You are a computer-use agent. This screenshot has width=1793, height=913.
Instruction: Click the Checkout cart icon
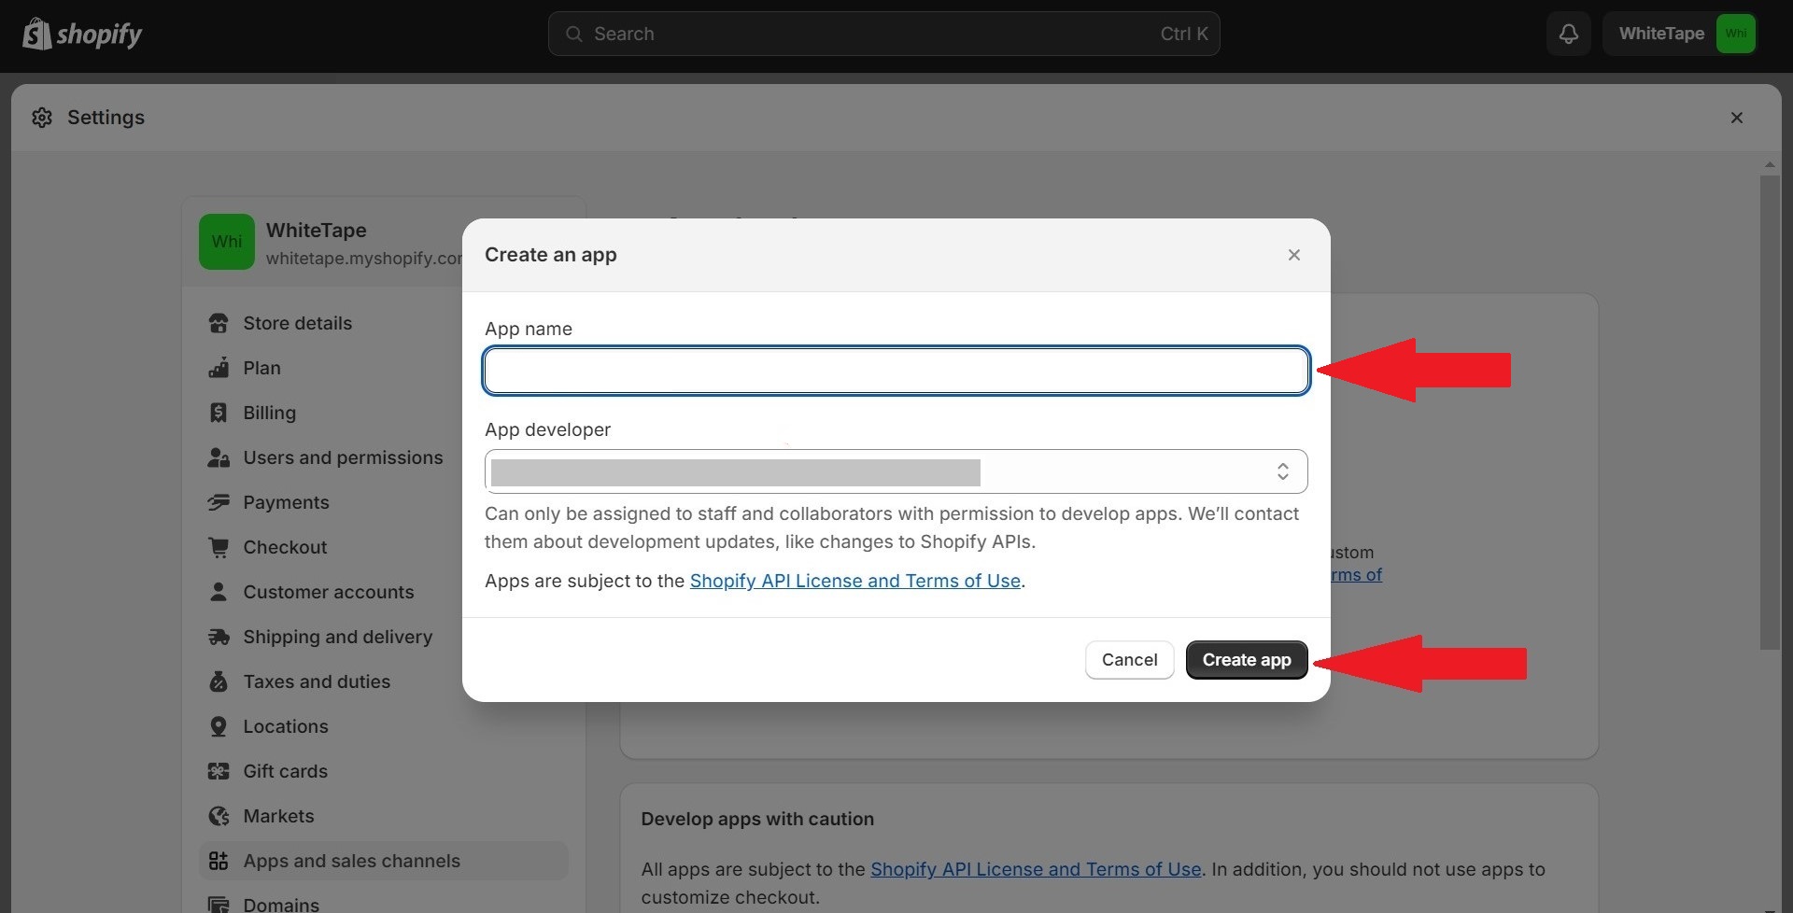point(219,547)
